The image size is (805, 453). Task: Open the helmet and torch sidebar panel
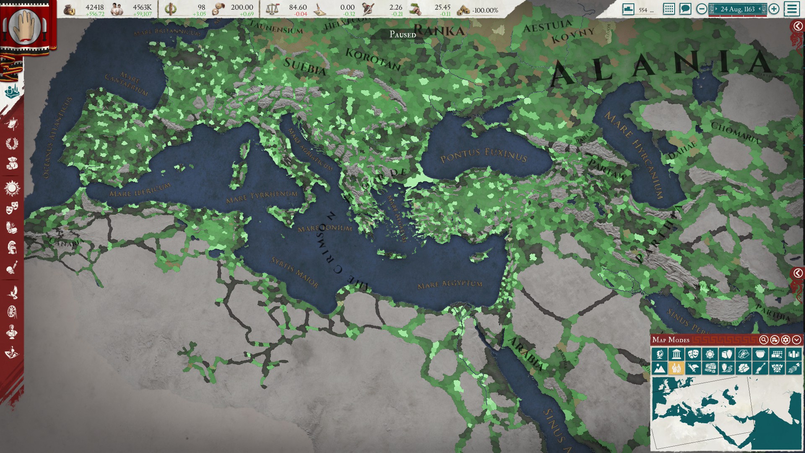point(12,268)
